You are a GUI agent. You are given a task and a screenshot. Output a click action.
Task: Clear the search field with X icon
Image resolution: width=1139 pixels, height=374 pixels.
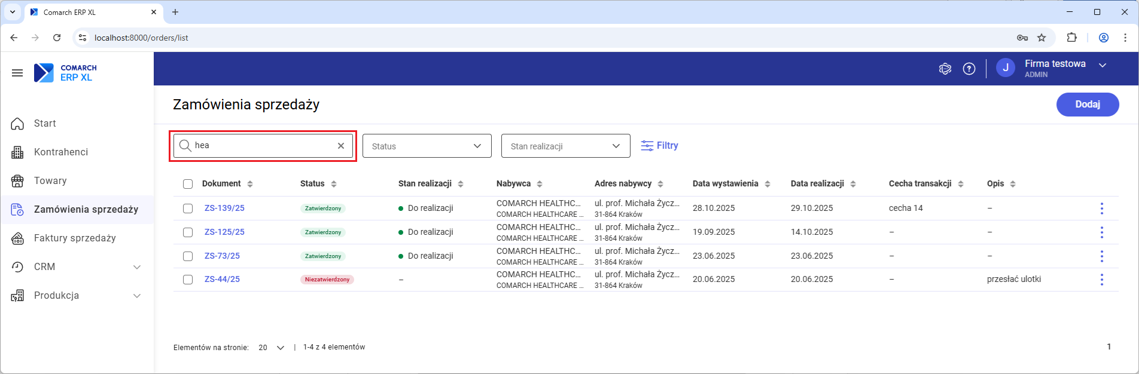tap(341, 146)
